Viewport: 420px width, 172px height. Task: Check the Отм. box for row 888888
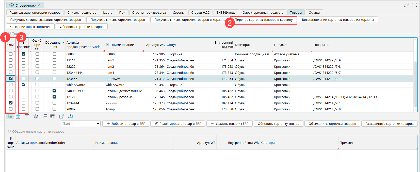coord(11,54)
